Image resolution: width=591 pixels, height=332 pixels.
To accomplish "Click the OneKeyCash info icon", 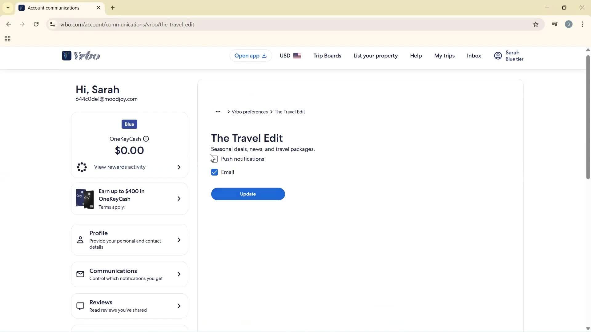I will 146,139.
